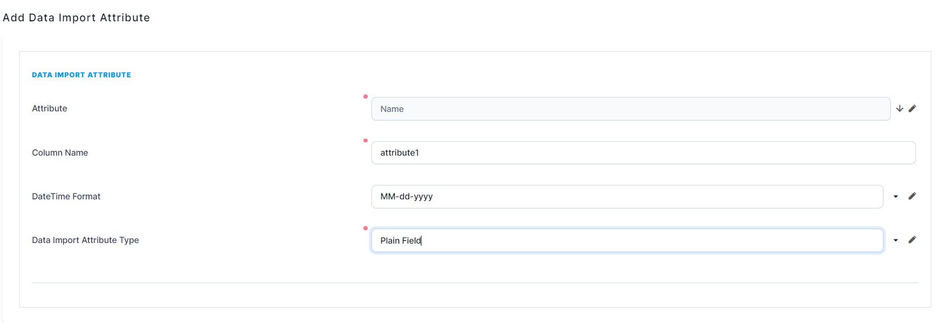
Task: Click the Column Name label
Action: click(60, 152)
